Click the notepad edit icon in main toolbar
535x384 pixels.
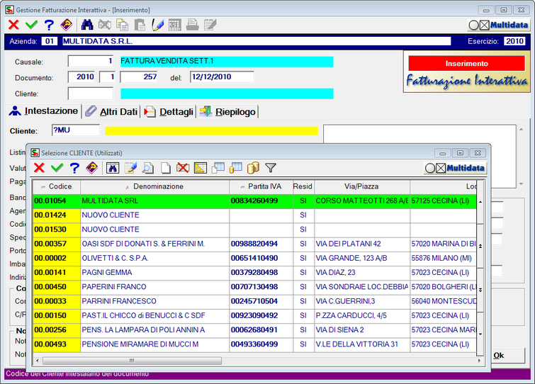tap(210, 25)
